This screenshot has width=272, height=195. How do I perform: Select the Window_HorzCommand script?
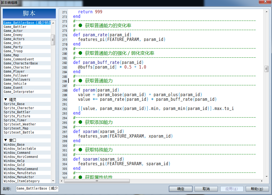[x=27, y=157]
